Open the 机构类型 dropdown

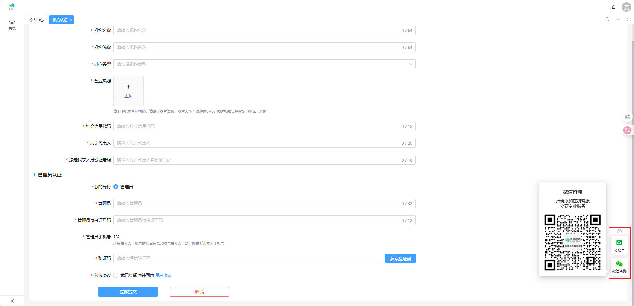pyautogui.click(x=264, y=64)
